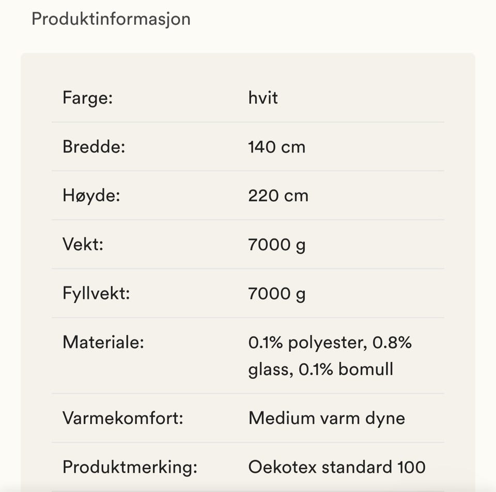Select the hvit color value
496x492 pixels.
(x=263, y=98)
